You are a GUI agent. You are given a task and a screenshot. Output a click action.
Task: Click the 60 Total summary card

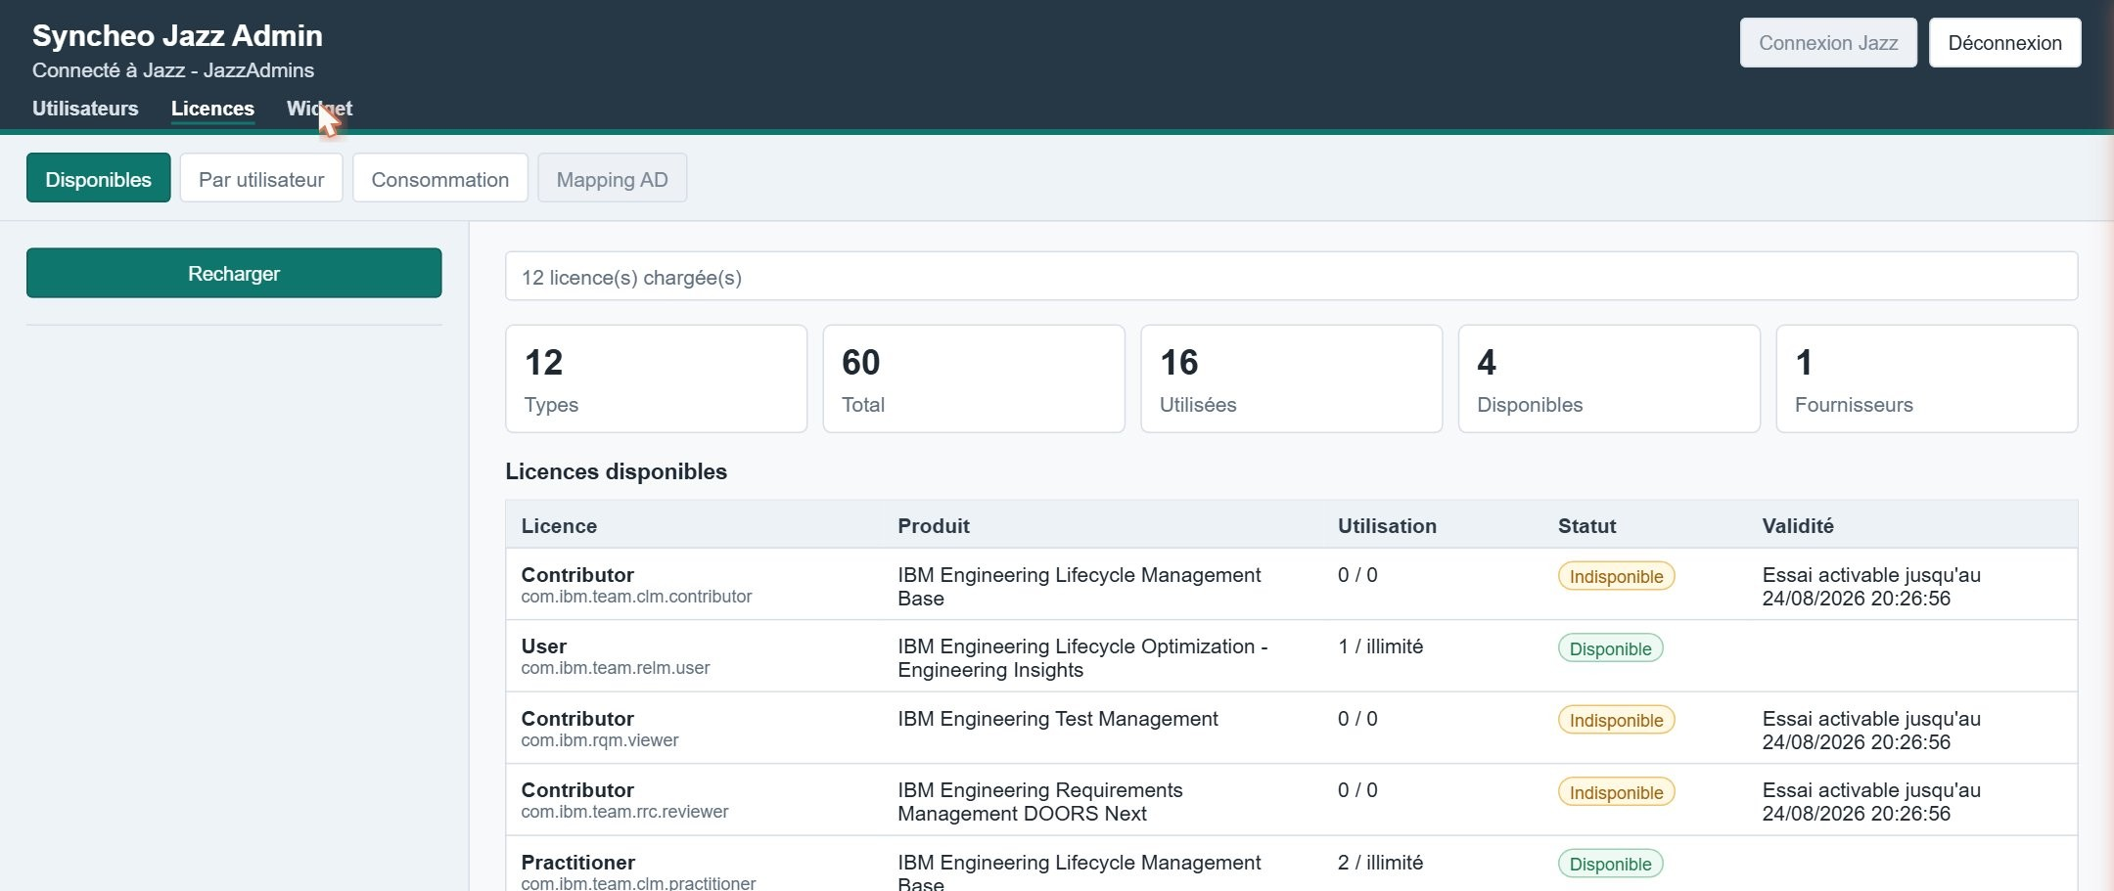974,379
